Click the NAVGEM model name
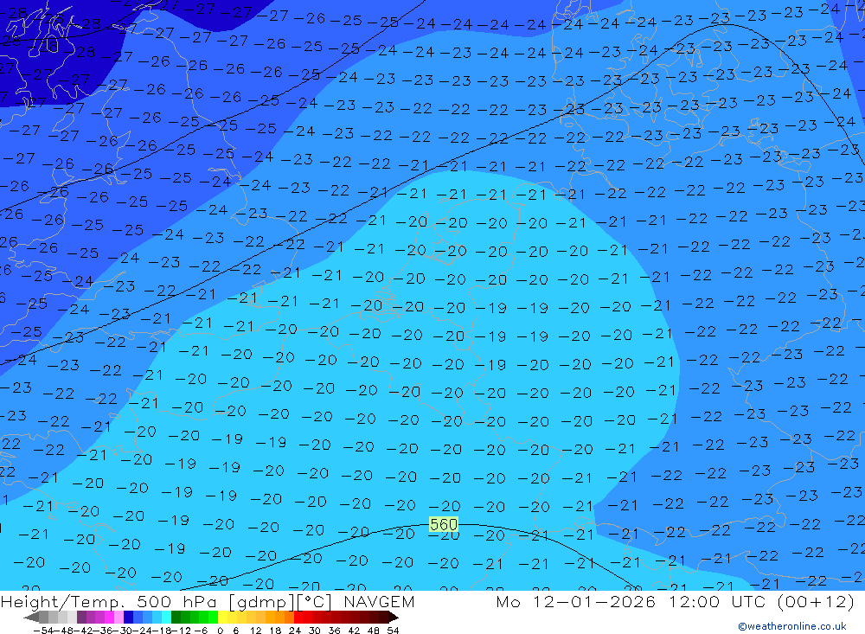Viewport: 865px width, 634px height. pyautogui.click(x=379, y=601)
